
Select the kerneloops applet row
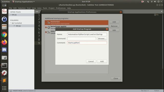(x=76, y=27)
